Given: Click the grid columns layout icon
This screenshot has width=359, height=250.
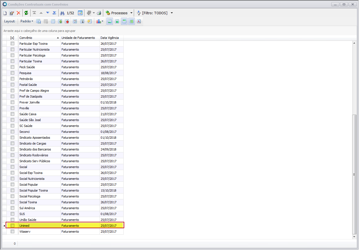Looking at the screenshot, I should 53,21.
